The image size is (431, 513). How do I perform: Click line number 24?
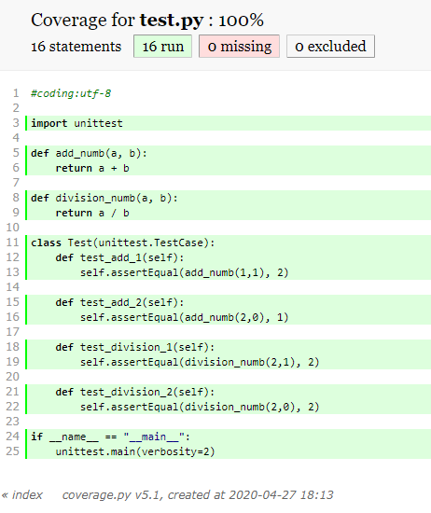coord(13,437)
